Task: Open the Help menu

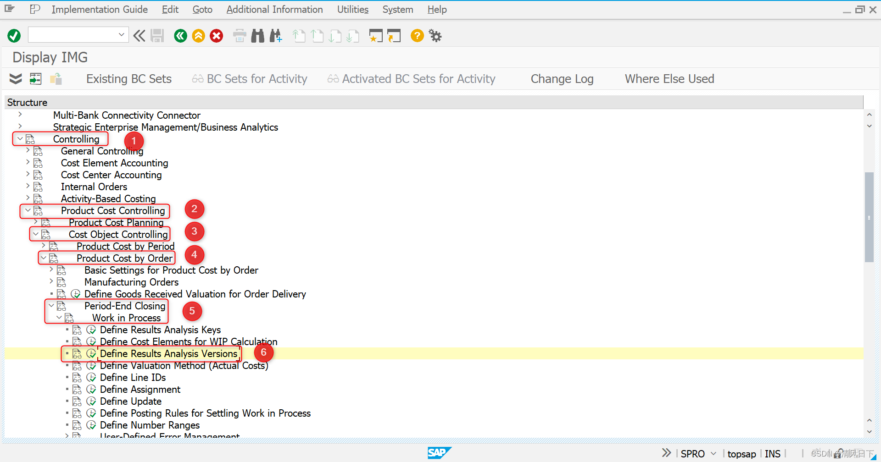Action: click(437, 9)
